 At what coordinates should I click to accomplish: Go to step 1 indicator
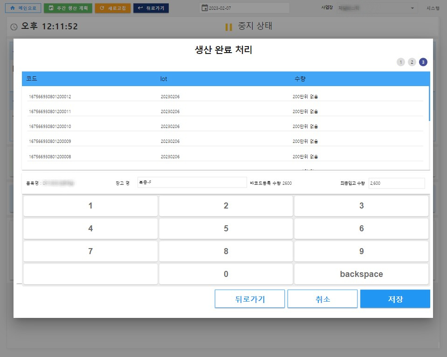pyautogui.click(x=400, y=62)
